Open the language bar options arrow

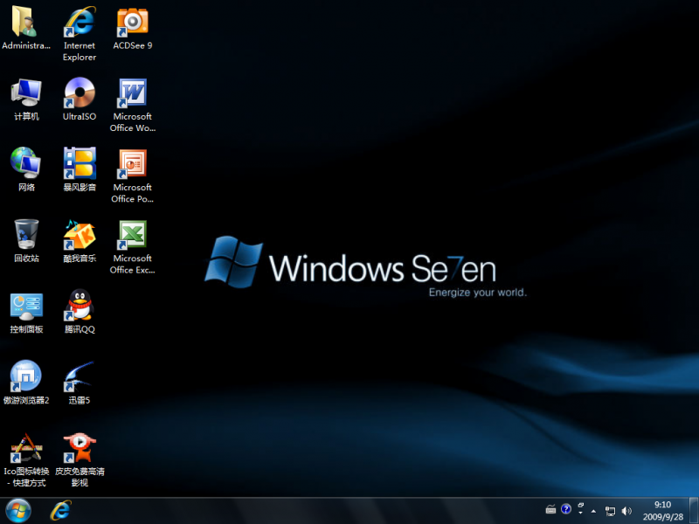click(x=580, y=513)
